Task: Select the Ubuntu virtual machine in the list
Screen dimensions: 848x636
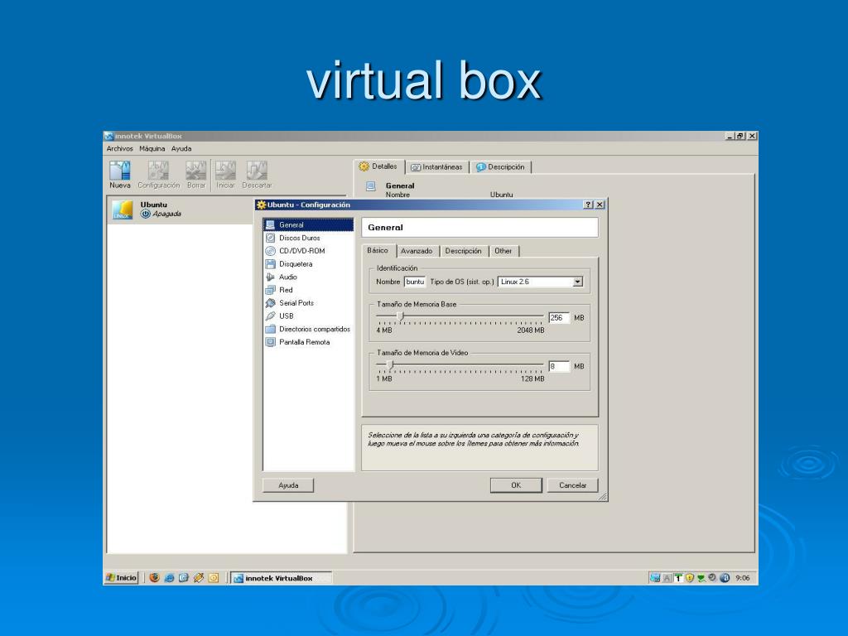Action: (x=181, y=210)
